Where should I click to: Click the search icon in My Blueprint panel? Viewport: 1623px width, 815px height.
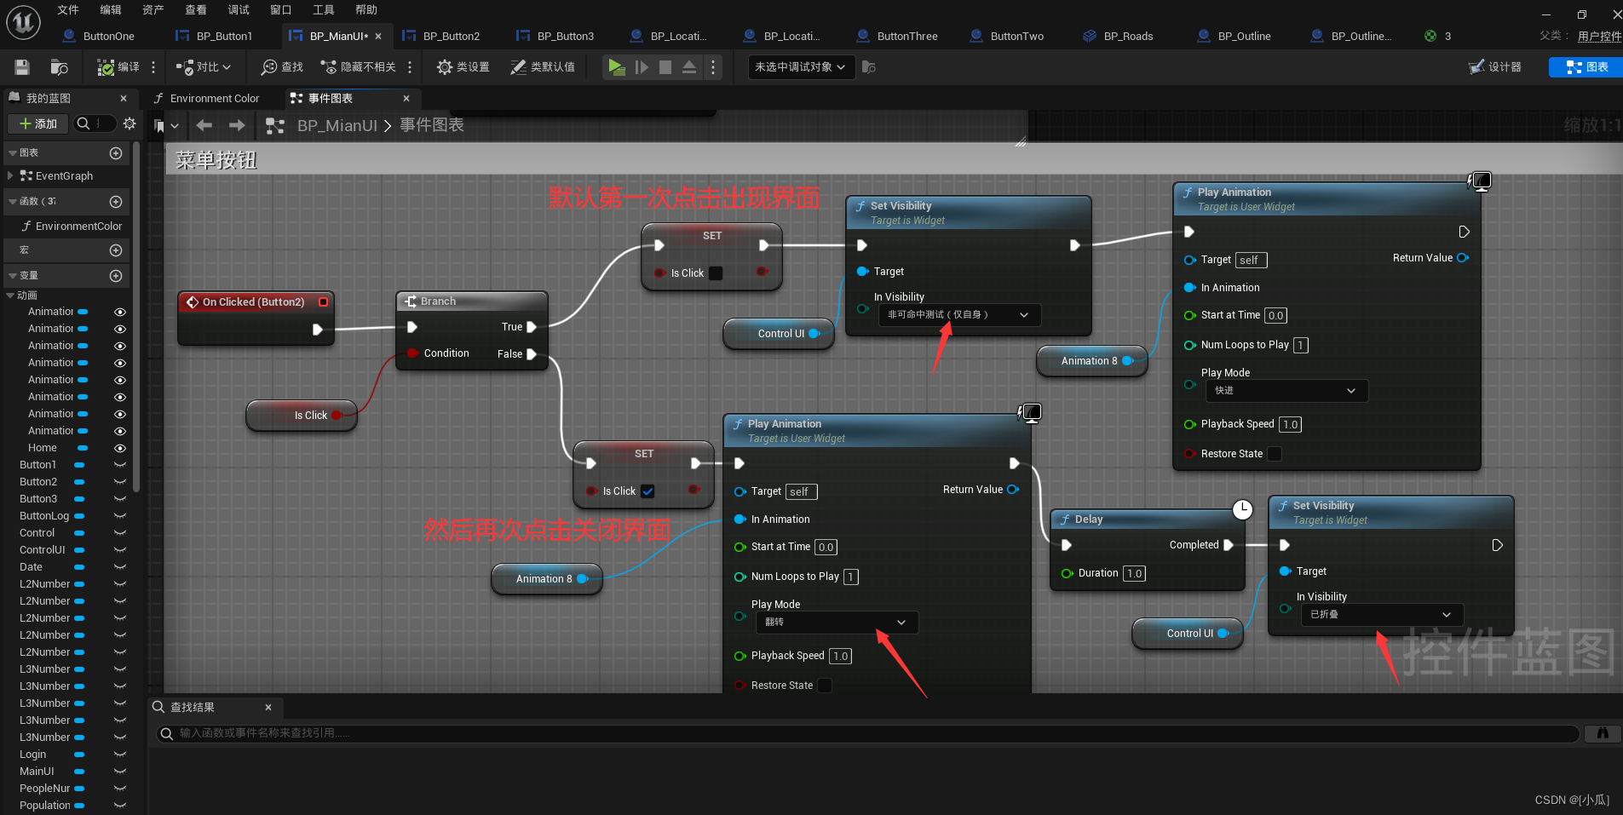(83, 123)
